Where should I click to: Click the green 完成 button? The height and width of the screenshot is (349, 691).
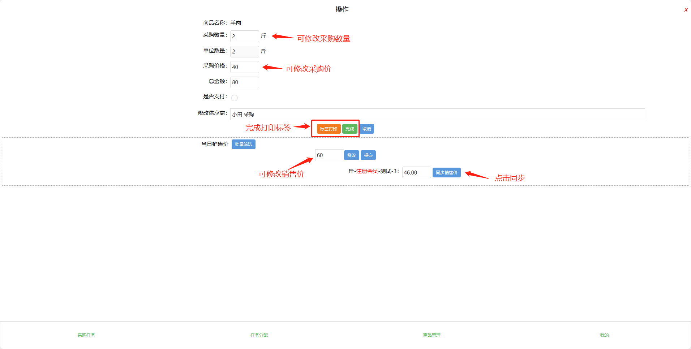click(x=349, y=129)
